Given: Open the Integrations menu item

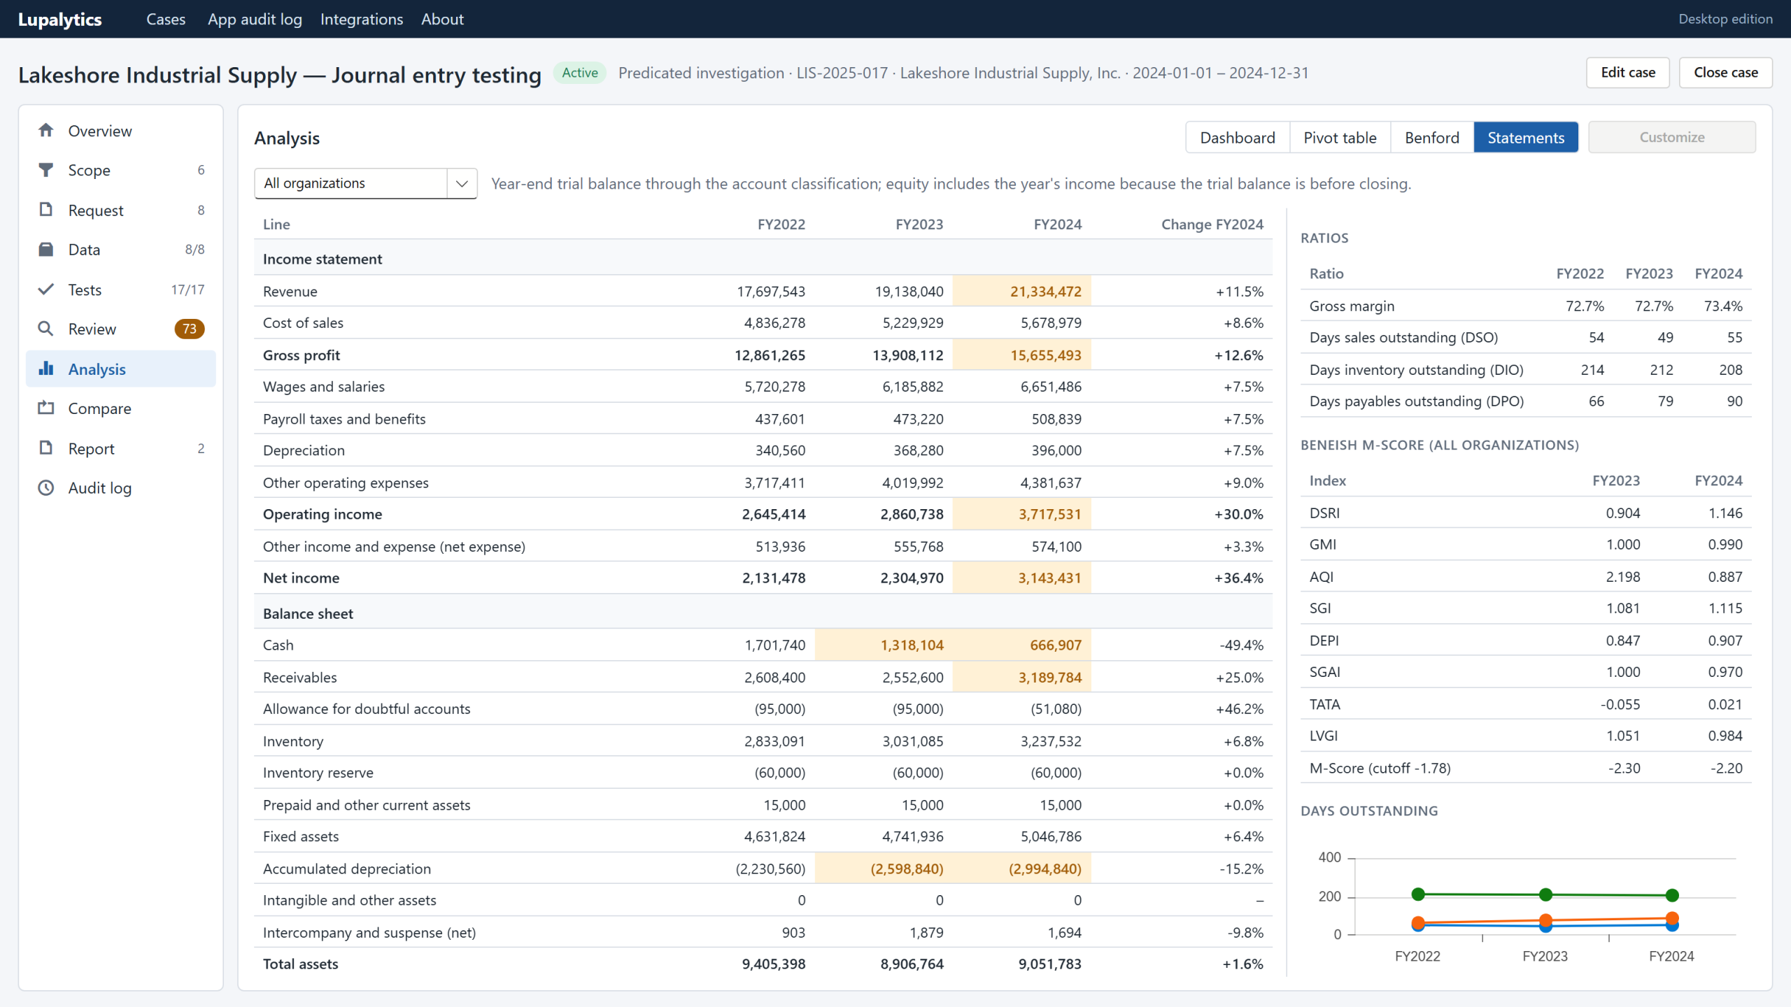Looking at the screenshot, I should tap(362, 19).
